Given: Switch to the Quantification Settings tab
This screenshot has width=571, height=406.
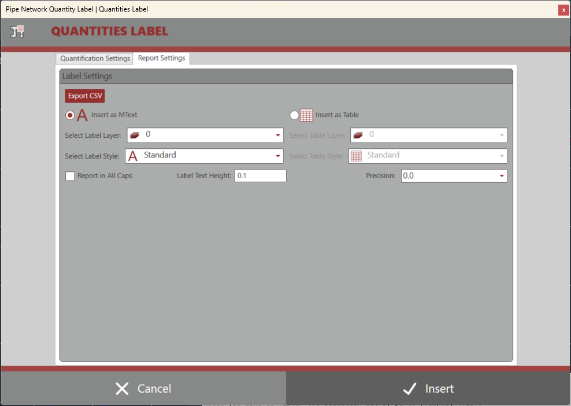Looking at the screenshot, I should click(95, 58).
